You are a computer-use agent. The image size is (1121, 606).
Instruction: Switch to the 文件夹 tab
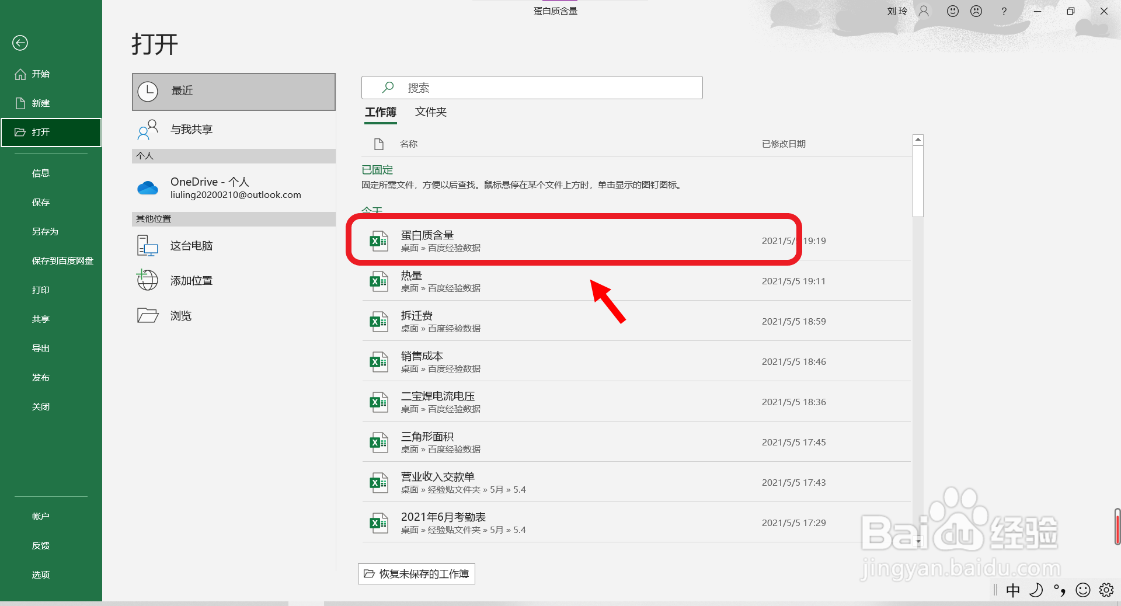[430, 112]
